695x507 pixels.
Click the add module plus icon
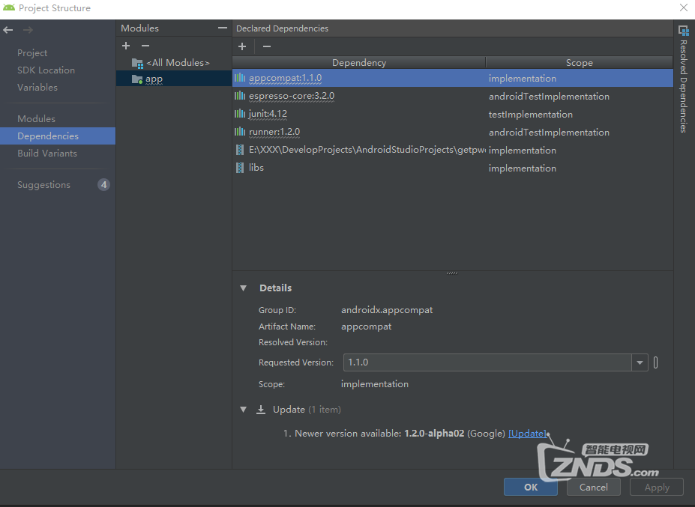click(x=126, y=46)
